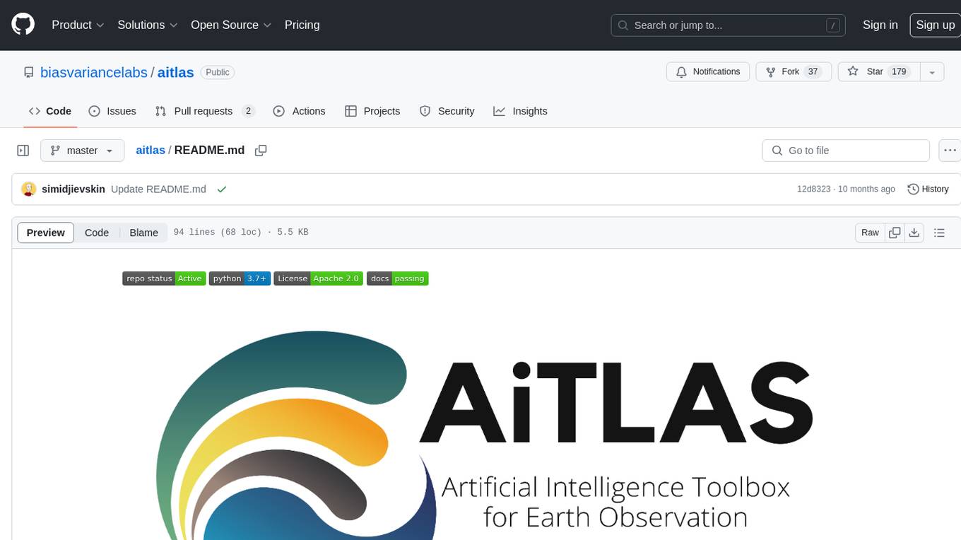The height and width of the screenshot is (540, 961).
Task: Click the Notifications bell button
Action: click(x=708, y=72)
